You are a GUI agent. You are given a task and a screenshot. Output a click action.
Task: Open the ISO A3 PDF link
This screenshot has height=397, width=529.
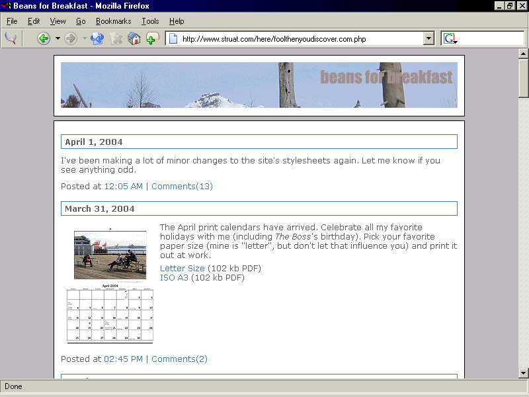click(174, 277)
